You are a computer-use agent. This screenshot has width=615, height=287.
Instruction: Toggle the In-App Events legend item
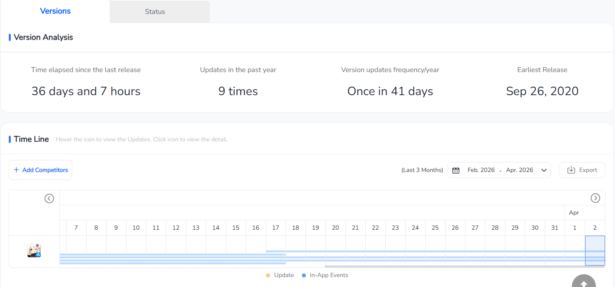[x=325, y=275]
